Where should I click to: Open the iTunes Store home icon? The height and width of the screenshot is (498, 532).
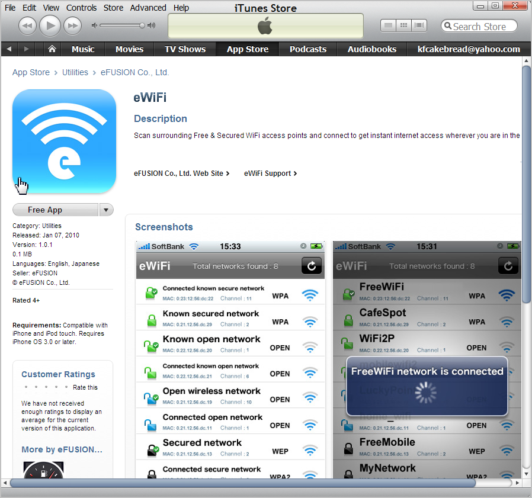52,49
